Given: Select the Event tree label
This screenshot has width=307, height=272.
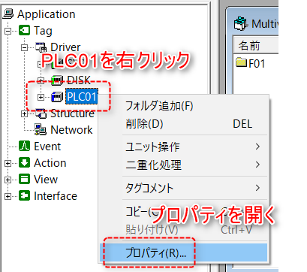Looking at the screenshot, I should (x=47, y=147).
